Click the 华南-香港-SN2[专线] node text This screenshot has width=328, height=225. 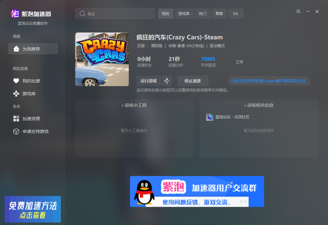point(186,46)
